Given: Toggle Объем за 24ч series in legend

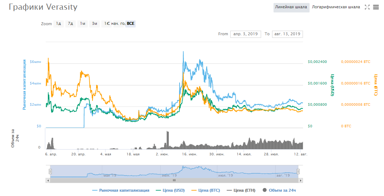Looking at the screenshot, I should (x=279, y=190).
